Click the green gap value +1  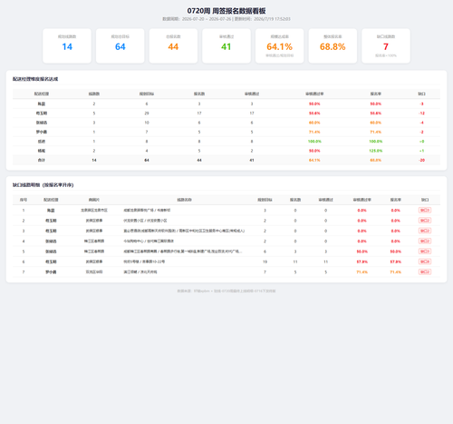[422, 151]
